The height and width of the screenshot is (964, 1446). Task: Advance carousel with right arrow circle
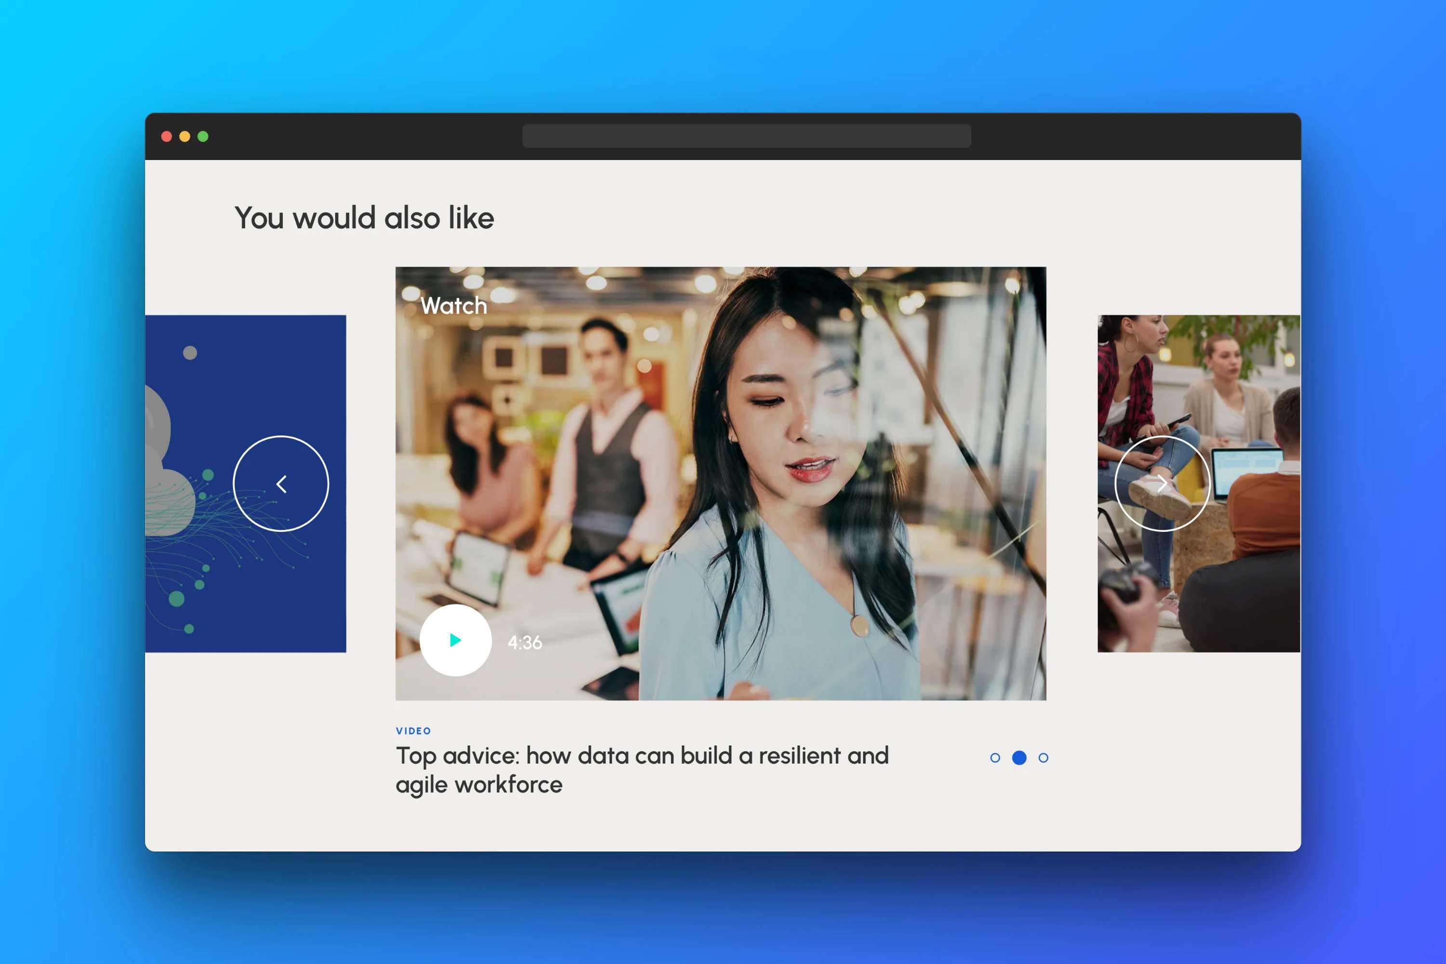(x=1162, y=484)
